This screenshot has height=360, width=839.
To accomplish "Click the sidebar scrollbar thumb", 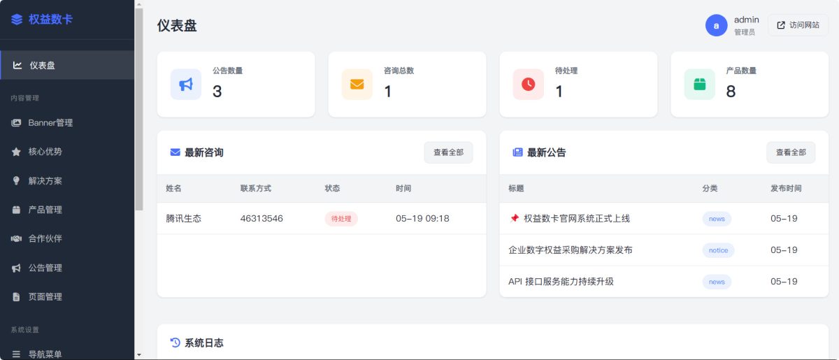I will (x=138, y=109).
